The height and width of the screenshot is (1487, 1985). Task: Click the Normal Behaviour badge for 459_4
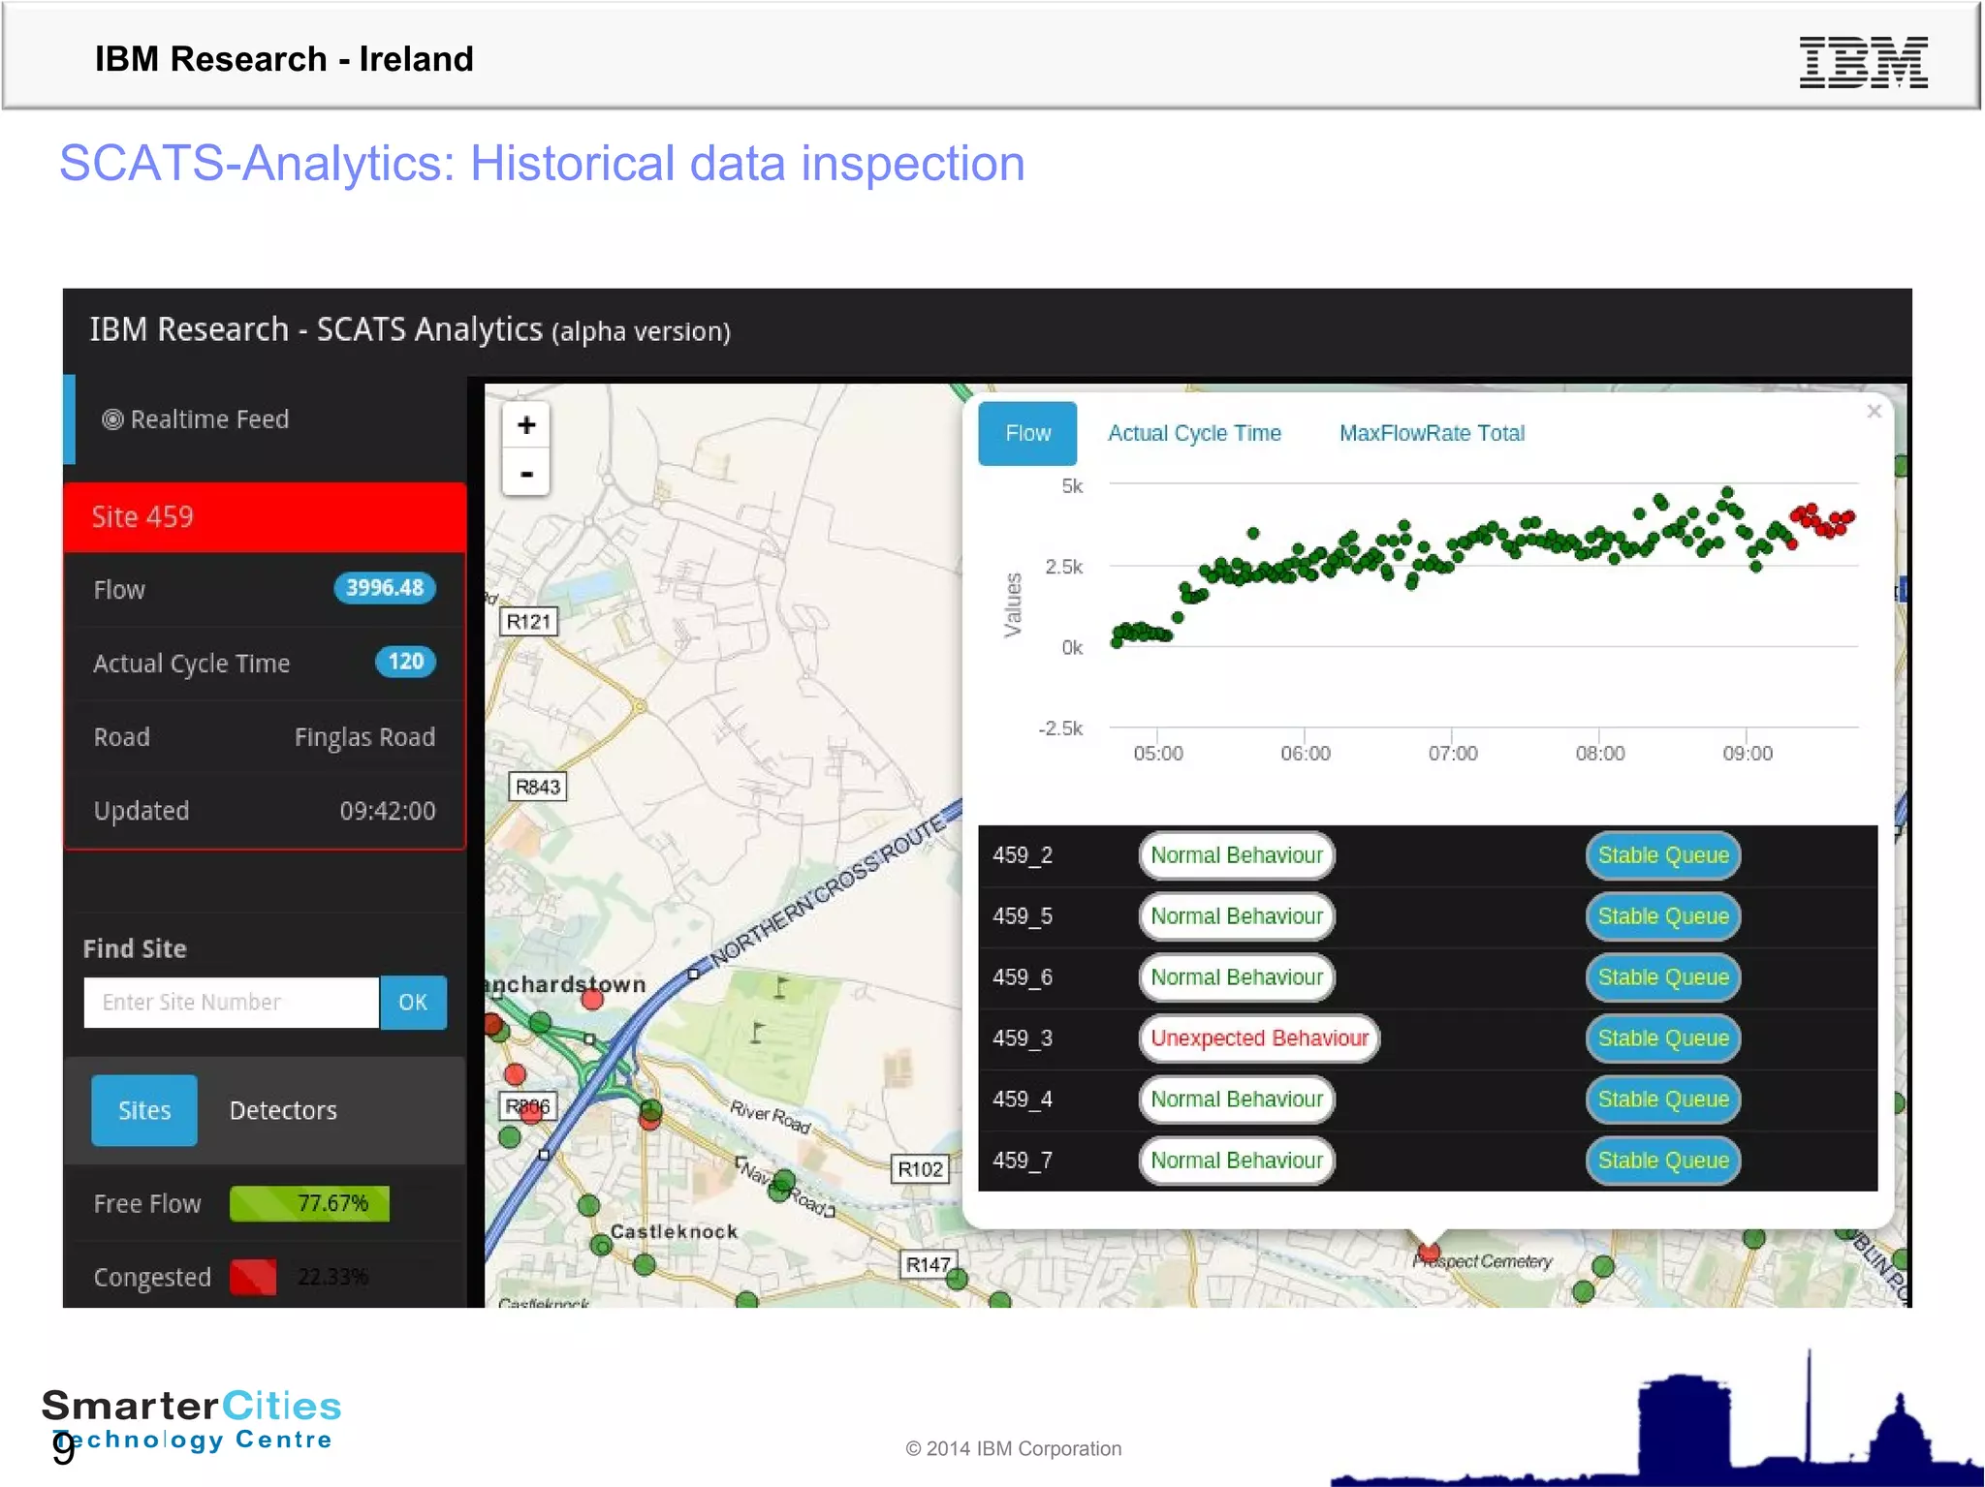coord(1237,1100)
